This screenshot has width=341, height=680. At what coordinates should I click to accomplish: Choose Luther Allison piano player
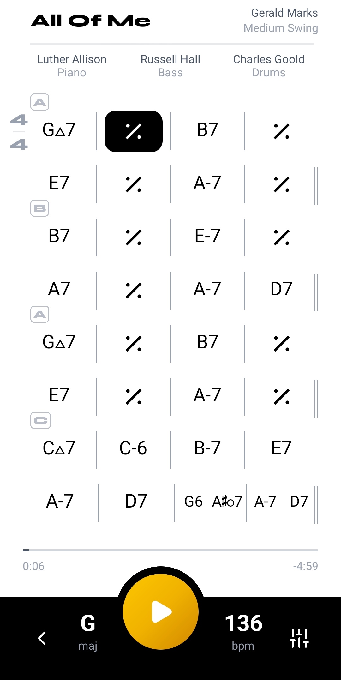pyautogui.click(x=72, y=66)
